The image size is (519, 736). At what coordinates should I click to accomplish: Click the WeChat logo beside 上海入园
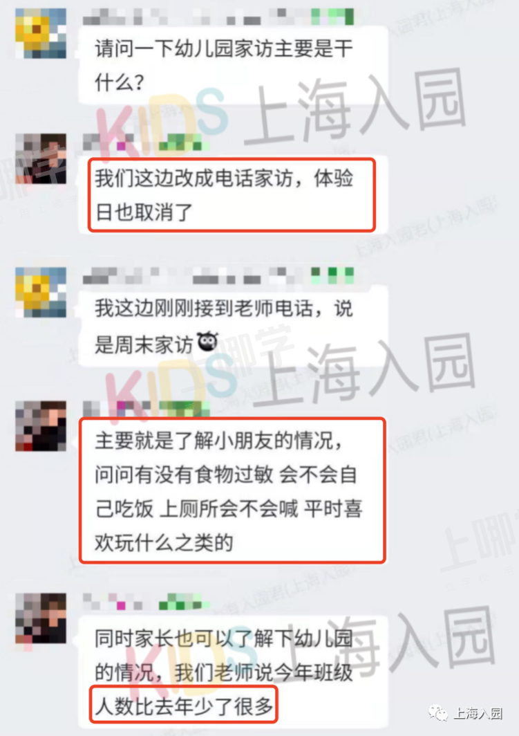coord(438,713)
